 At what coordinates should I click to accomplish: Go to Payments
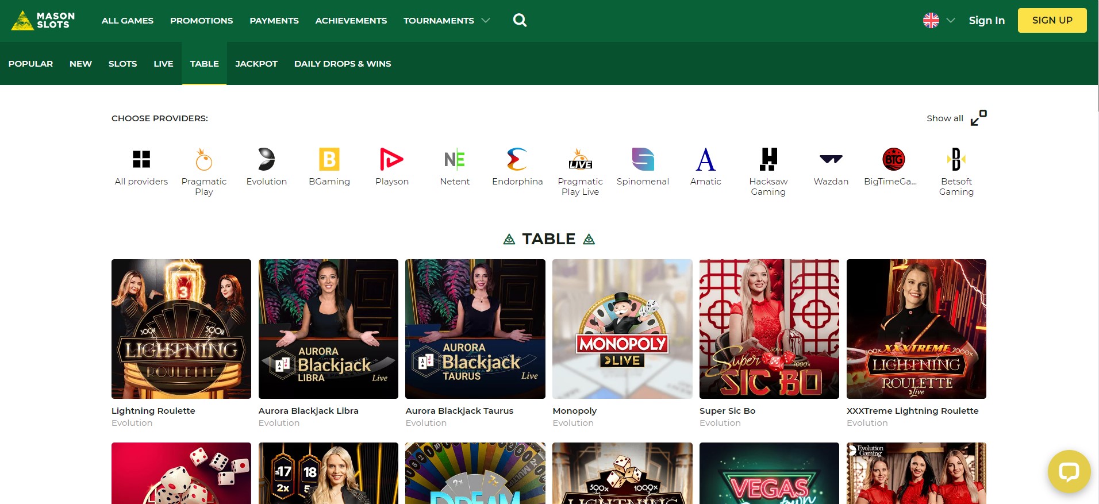[x=274, y=21]
